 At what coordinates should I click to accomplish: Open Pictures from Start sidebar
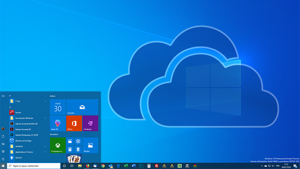tap(3, 144)
